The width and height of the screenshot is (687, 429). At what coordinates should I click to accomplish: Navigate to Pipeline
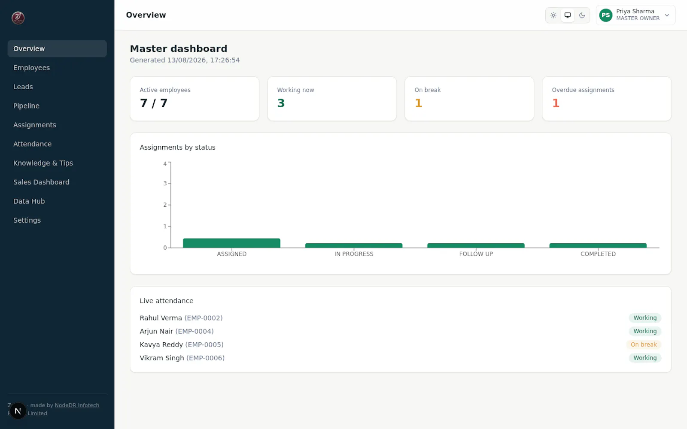57,106
